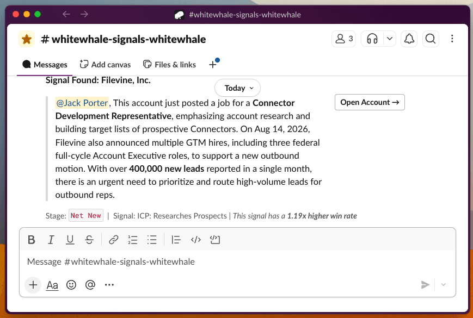Click the Open Account button
This screenshot has height=318, width=473.
coord(370,102)
